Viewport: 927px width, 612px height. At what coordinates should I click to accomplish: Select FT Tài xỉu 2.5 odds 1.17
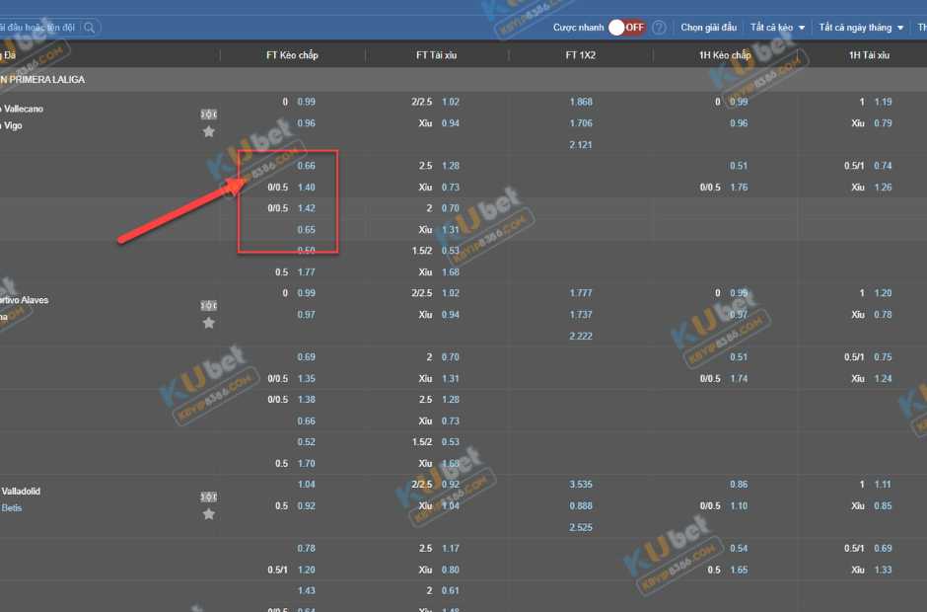451,548
